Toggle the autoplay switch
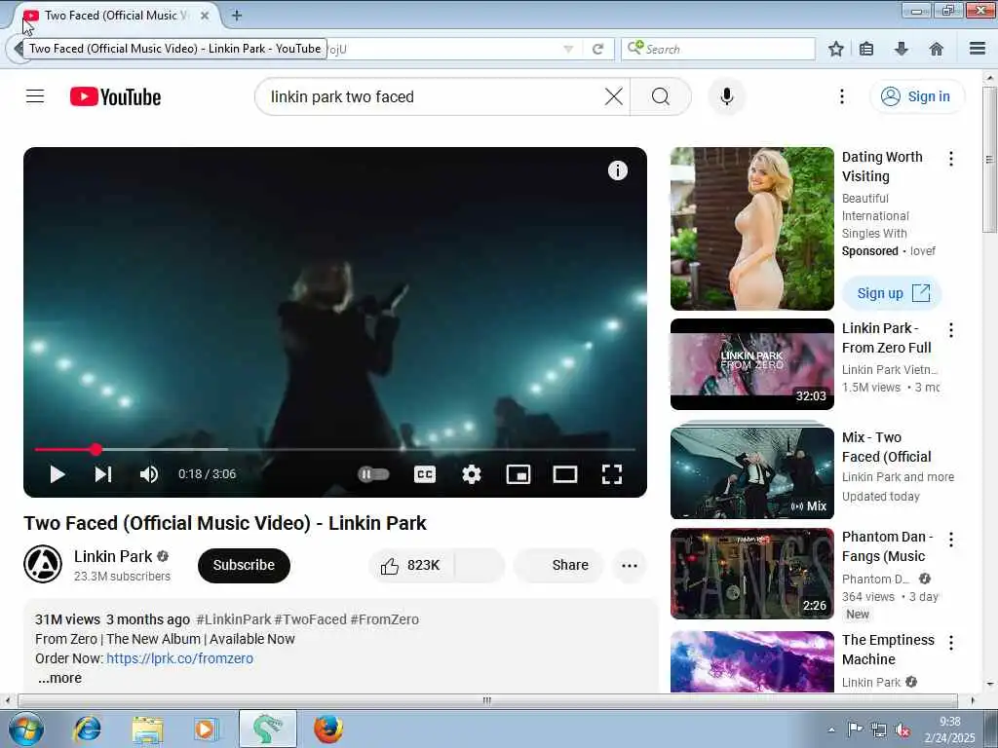The width and height of the screenshot is (998, 748). pyautogui.click(x=373, y=474)
